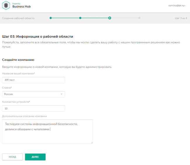
Task: Focus the device count field
Action: [x=33, y=108]
